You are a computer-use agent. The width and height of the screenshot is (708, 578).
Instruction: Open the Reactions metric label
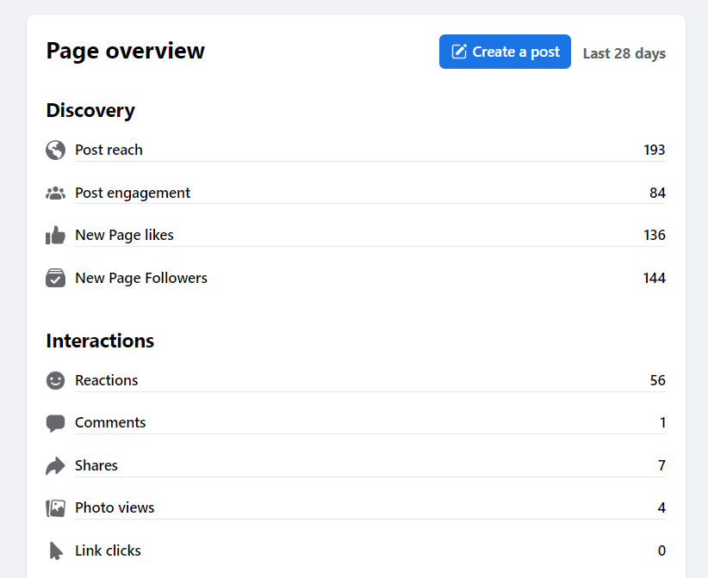tap(106, 380)
